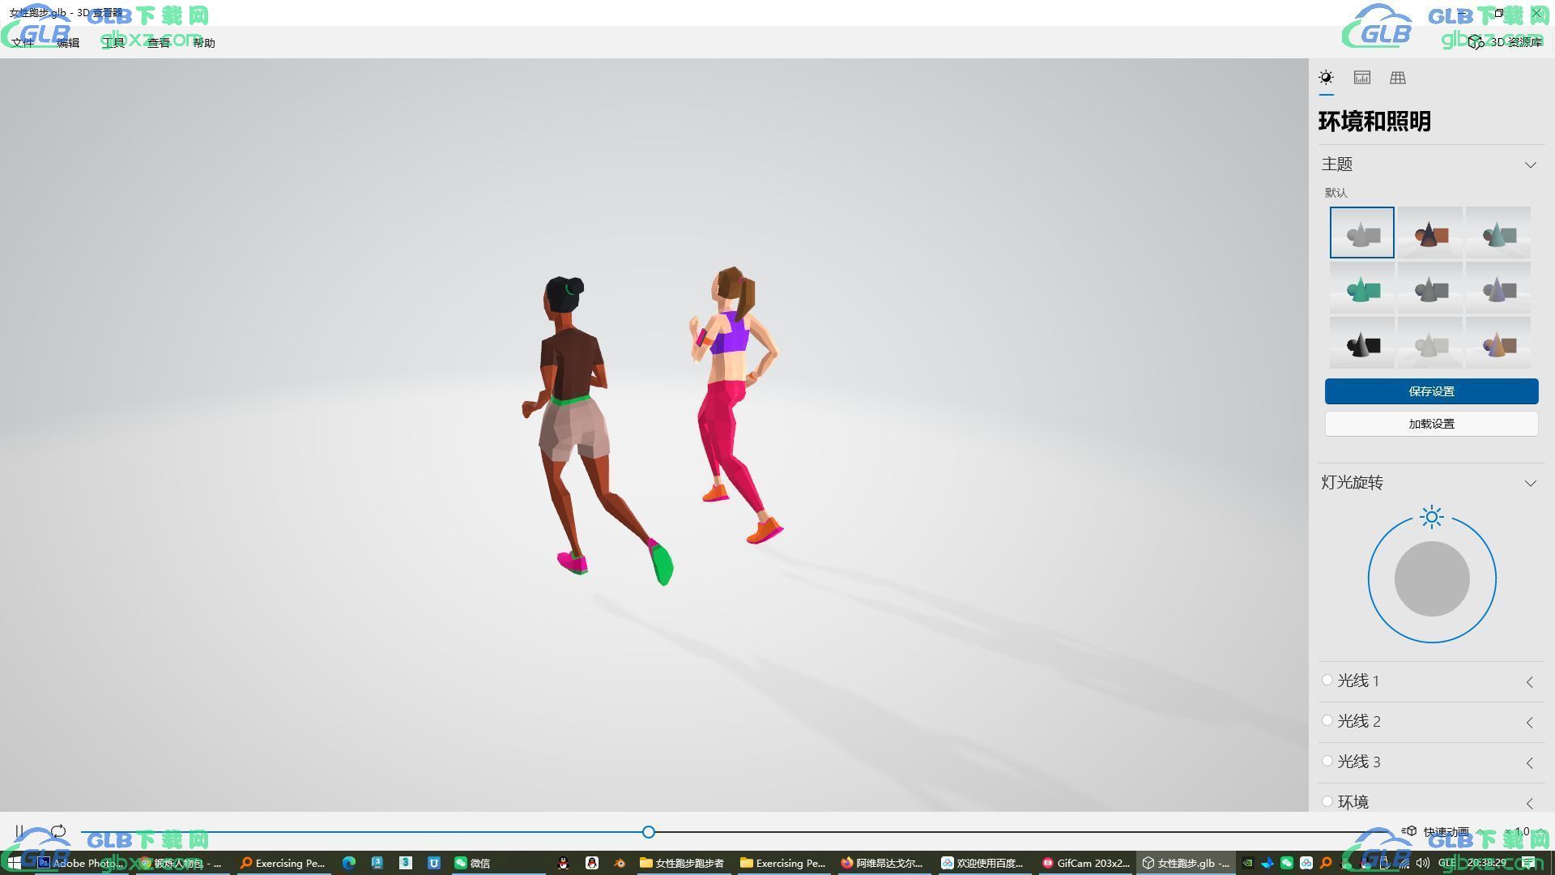The height and width of the screenshot is (875, 1555).
Task: Enable the 环境 toggle
Action: coord(1327,802)
